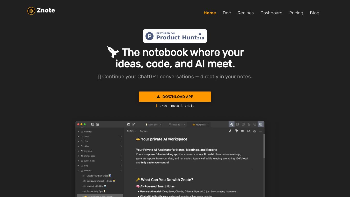The image size is (350, 197).
Task: Visit the Blog page
Action: (x=315, y=13)
